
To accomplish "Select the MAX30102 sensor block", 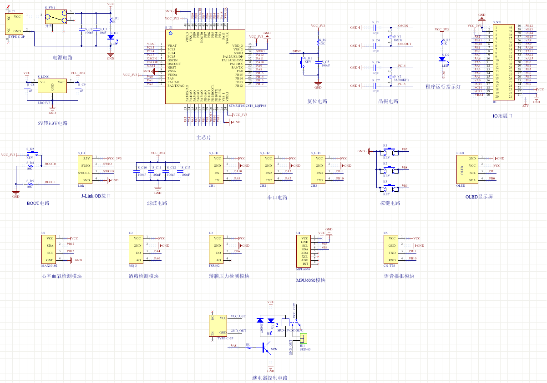I will click(x=49, y=249).
